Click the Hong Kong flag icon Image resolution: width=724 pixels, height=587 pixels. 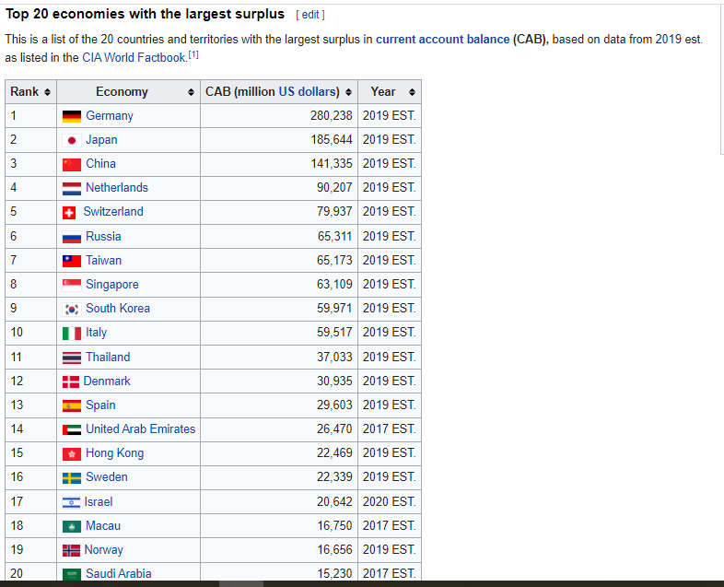click(72, 453)
